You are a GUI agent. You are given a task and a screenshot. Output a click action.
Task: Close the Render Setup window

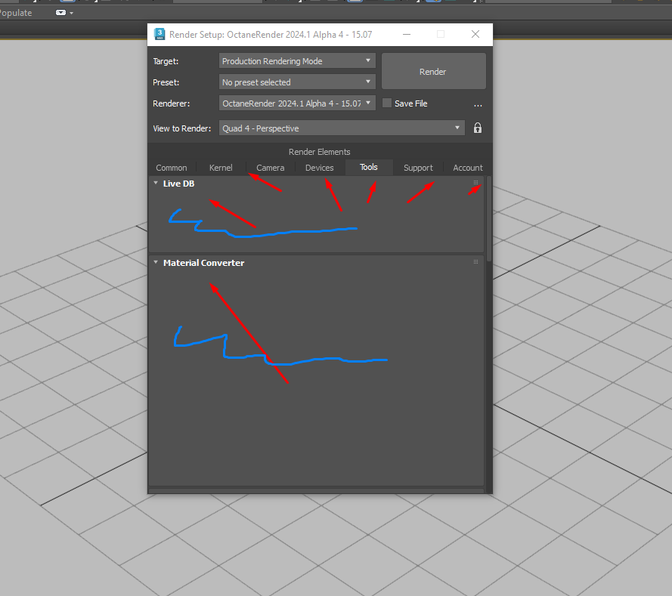pyautogui.click(x=475, y=34)
